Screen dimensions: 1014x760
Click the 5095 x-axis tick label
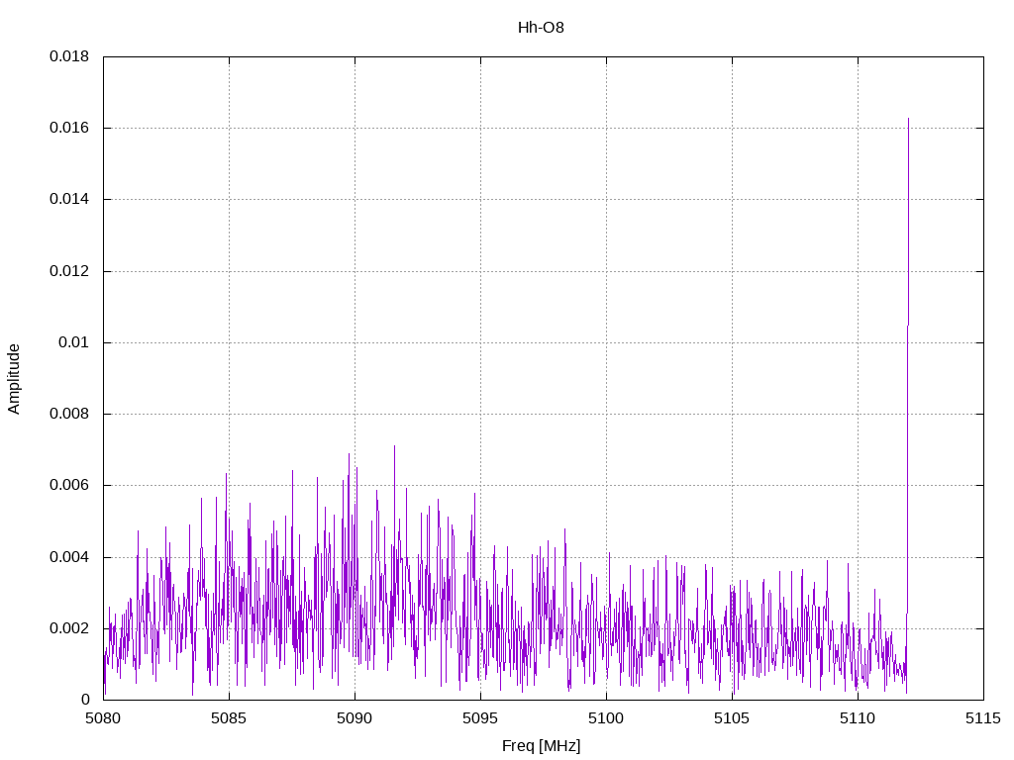click(x=480, y=718)
